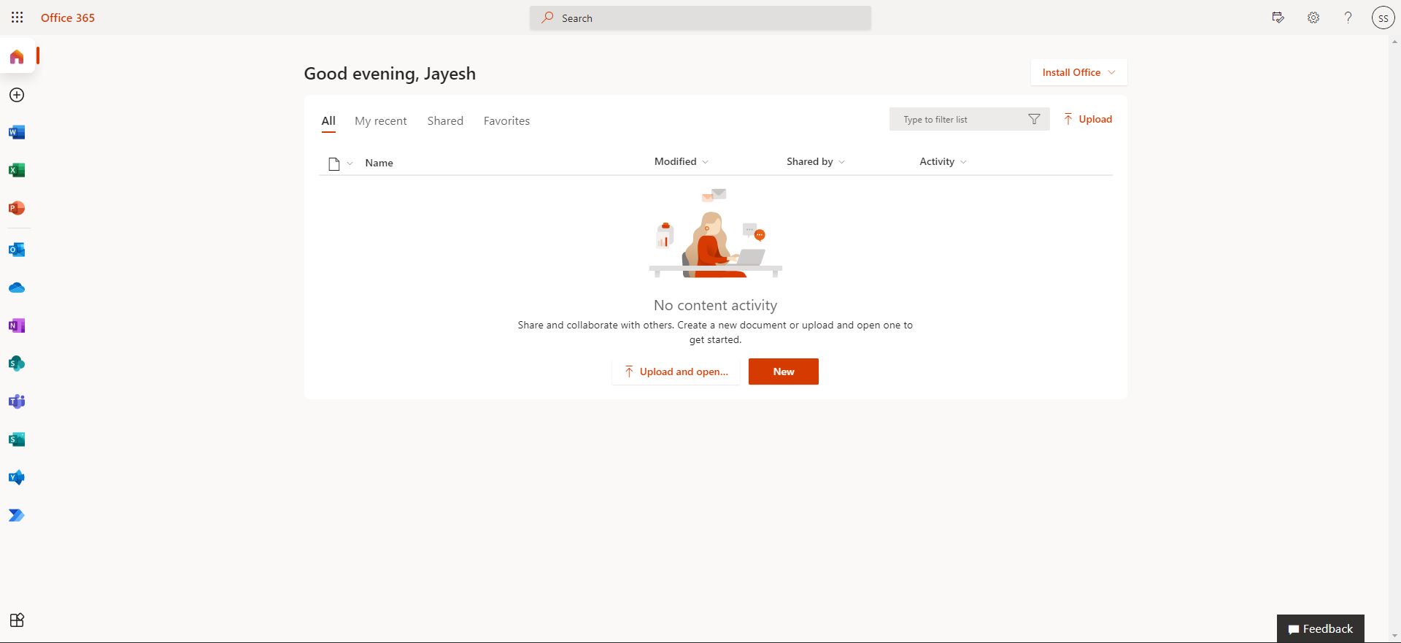Image resolution: width=1401 pixels, height=643 pixels.
Task: Open Outlook mail icon
Action: click(x=17, y=250)
